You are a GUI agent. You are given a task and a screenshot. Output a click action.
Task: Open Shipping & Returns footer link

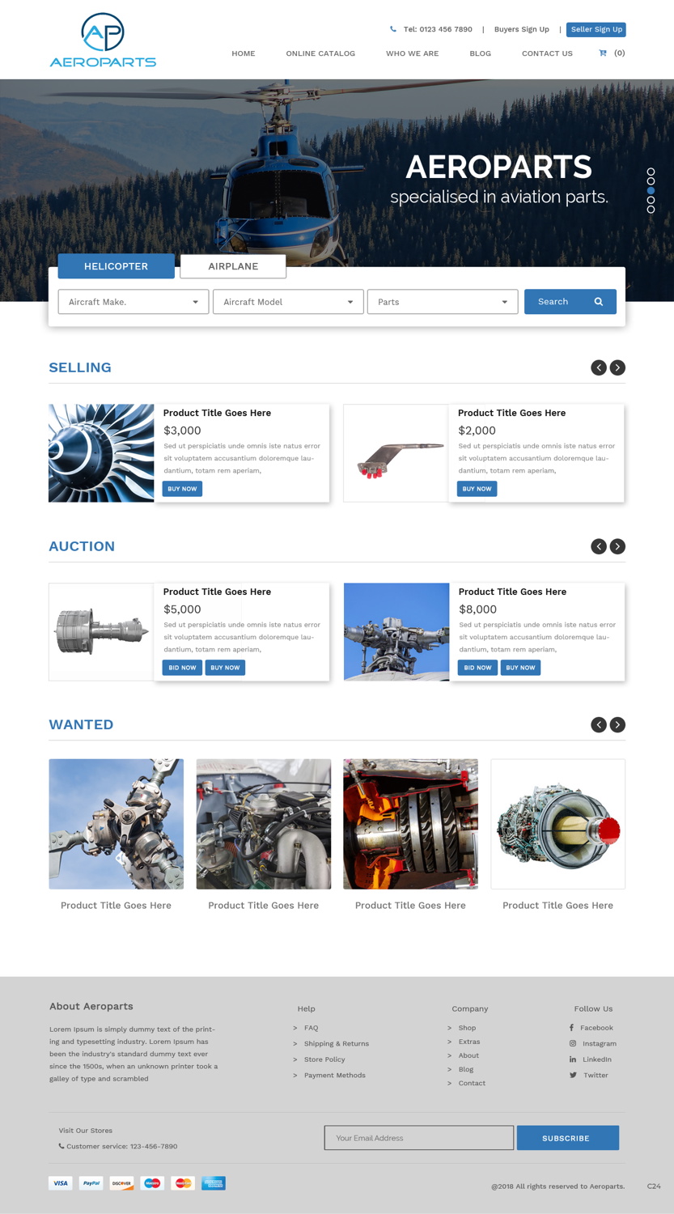coord(337,1044)
